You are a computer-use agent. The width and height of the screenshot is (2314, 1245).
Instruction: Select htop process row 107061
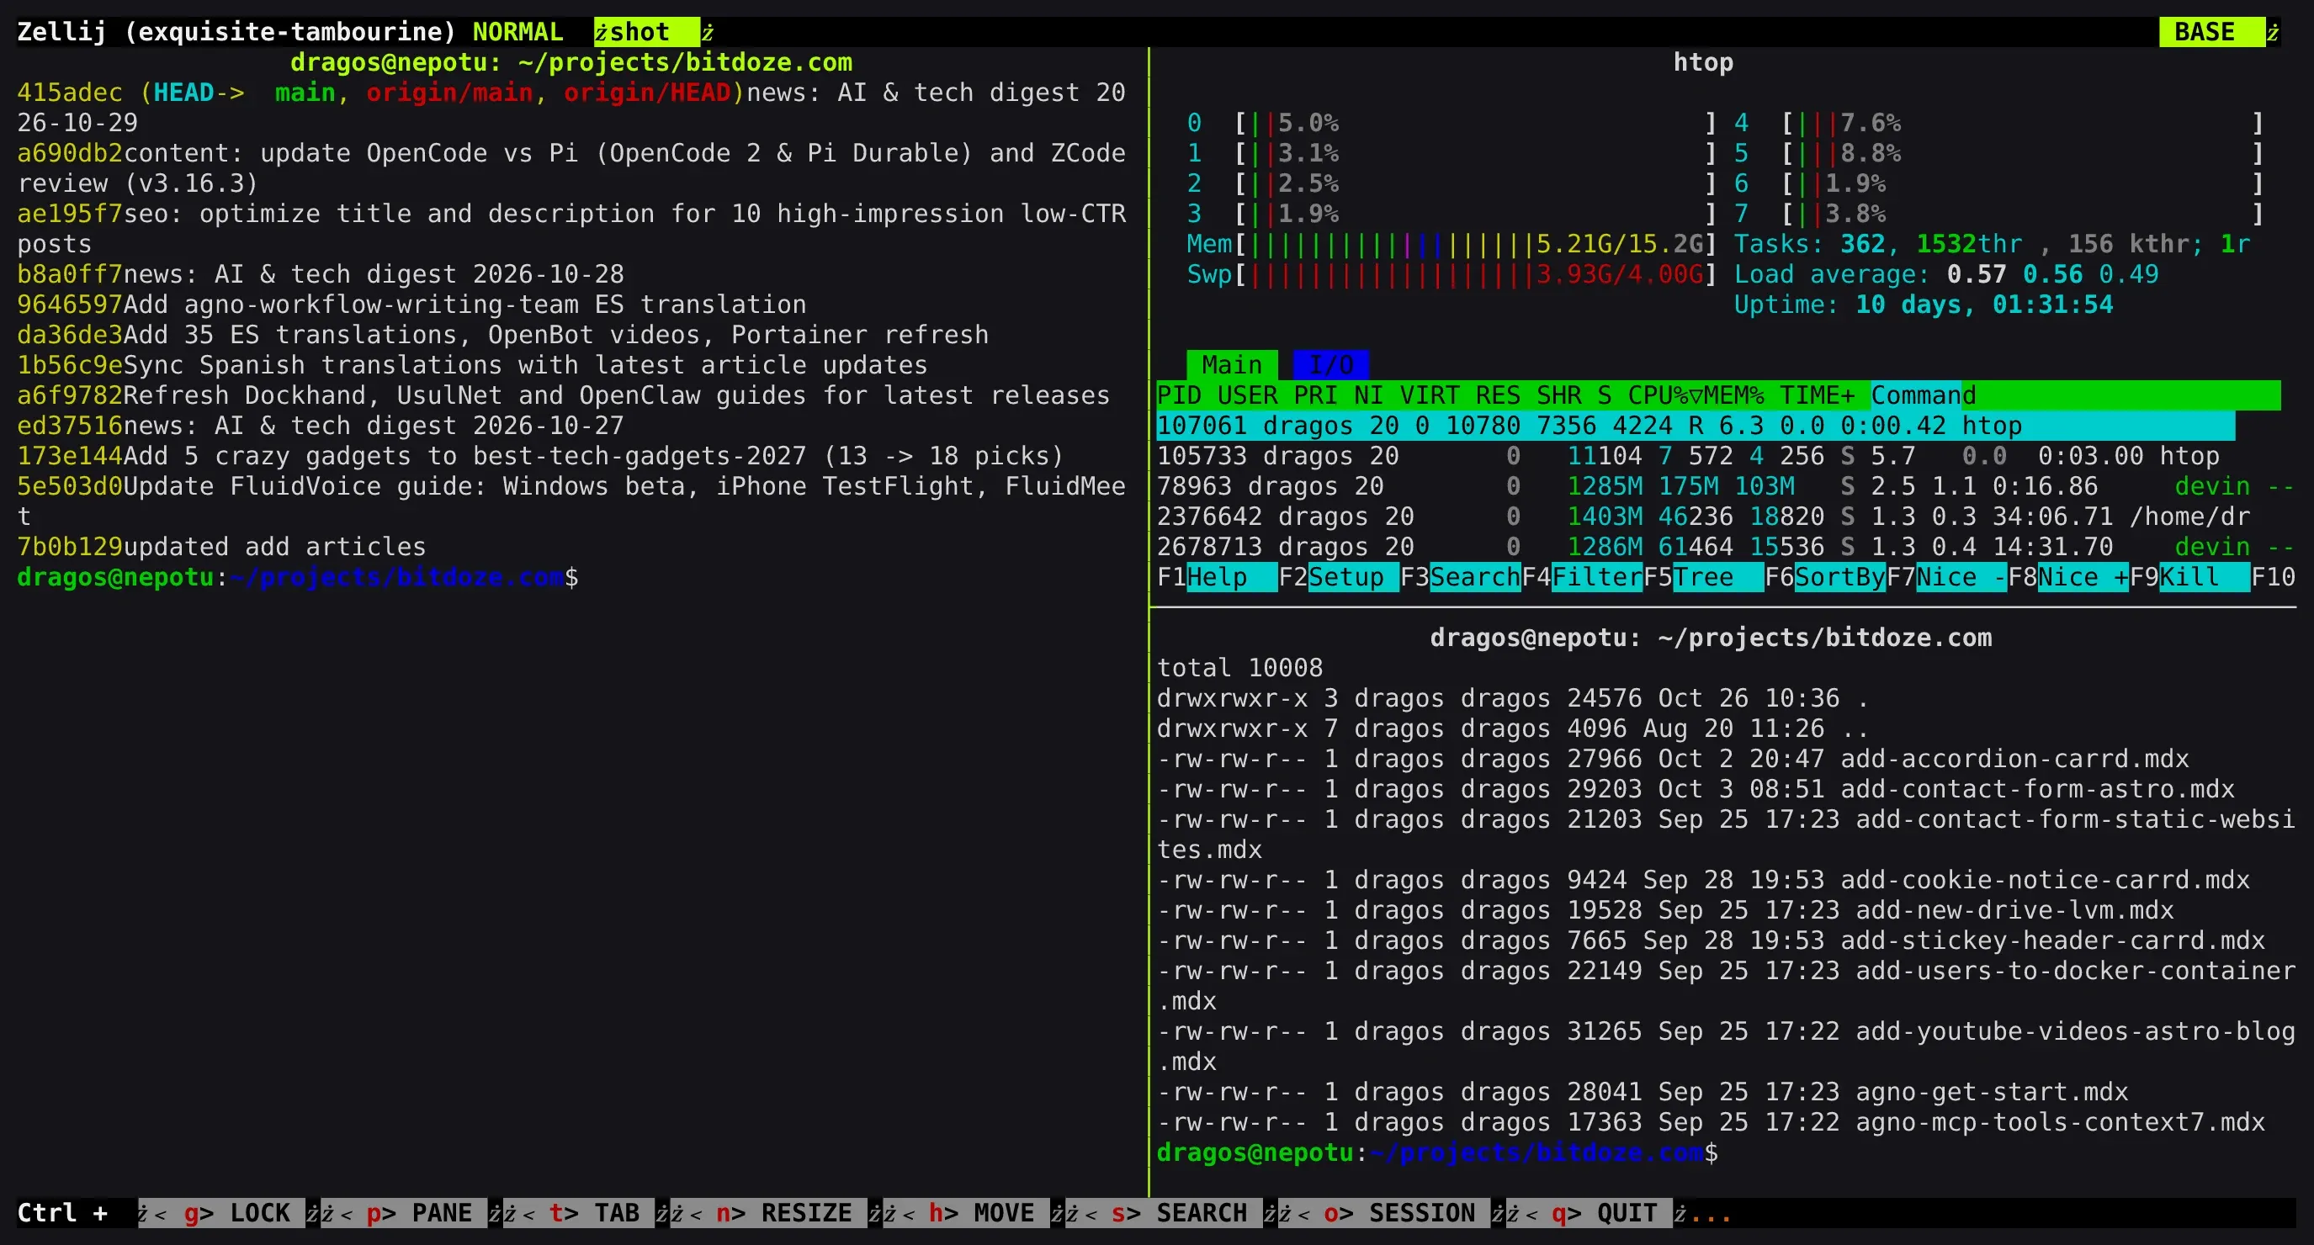[x=1695, y=426]
